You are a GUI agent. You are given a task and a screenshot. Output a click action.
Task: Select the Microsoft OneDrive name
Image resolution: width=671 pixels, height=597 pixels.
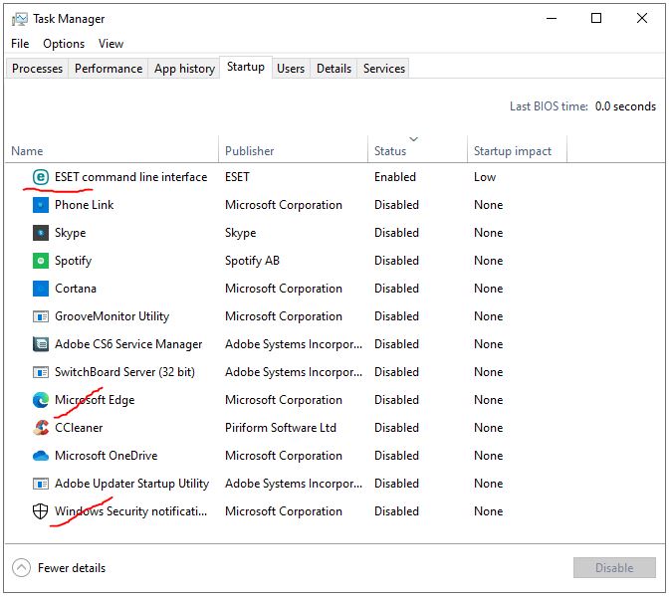tap(107, 456)
